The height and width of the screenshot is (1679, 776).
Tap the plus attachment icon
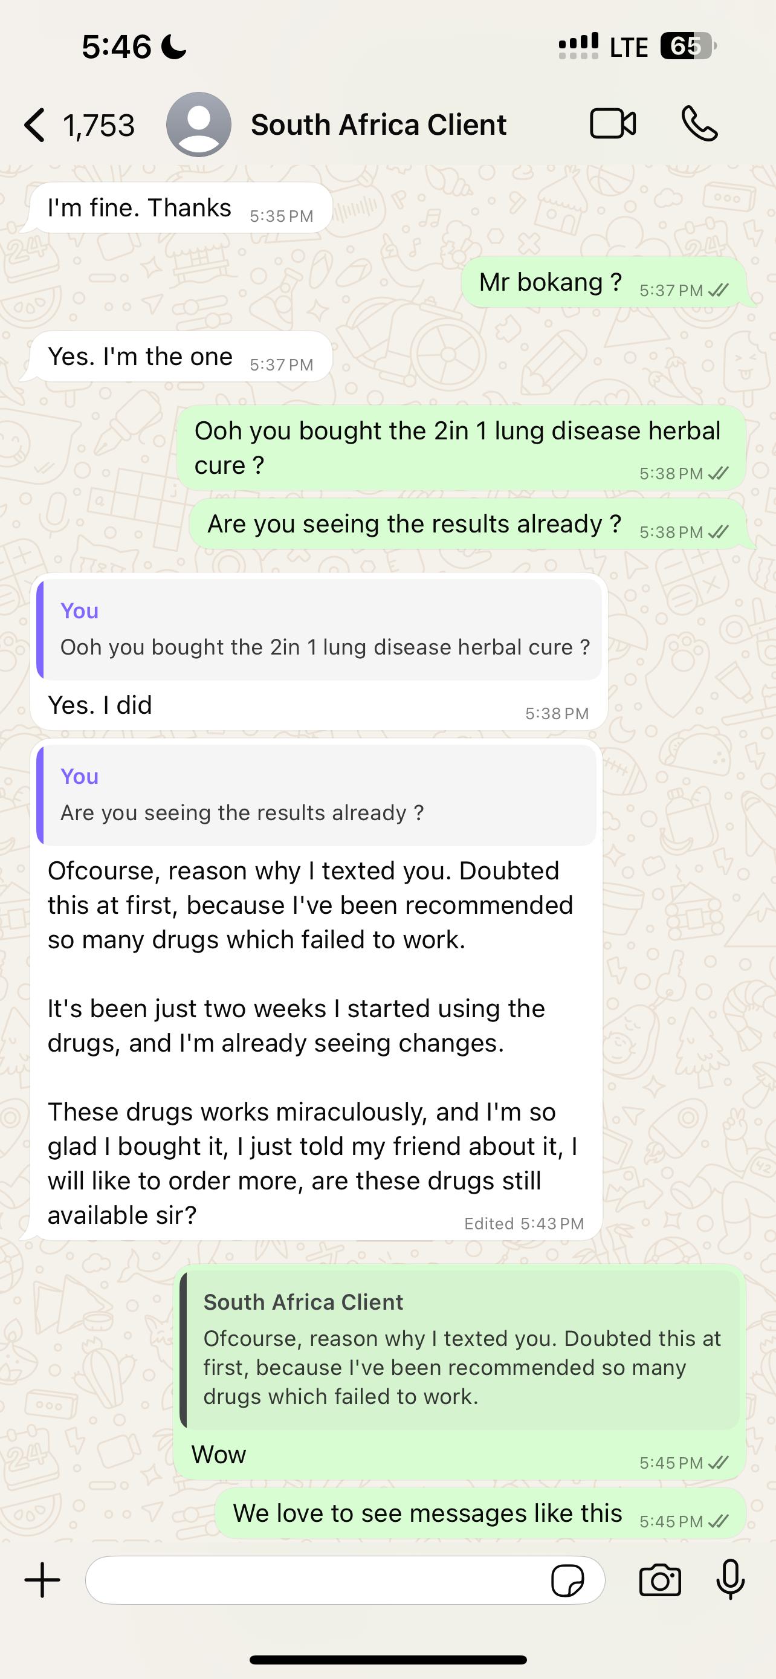[42, 1580]
